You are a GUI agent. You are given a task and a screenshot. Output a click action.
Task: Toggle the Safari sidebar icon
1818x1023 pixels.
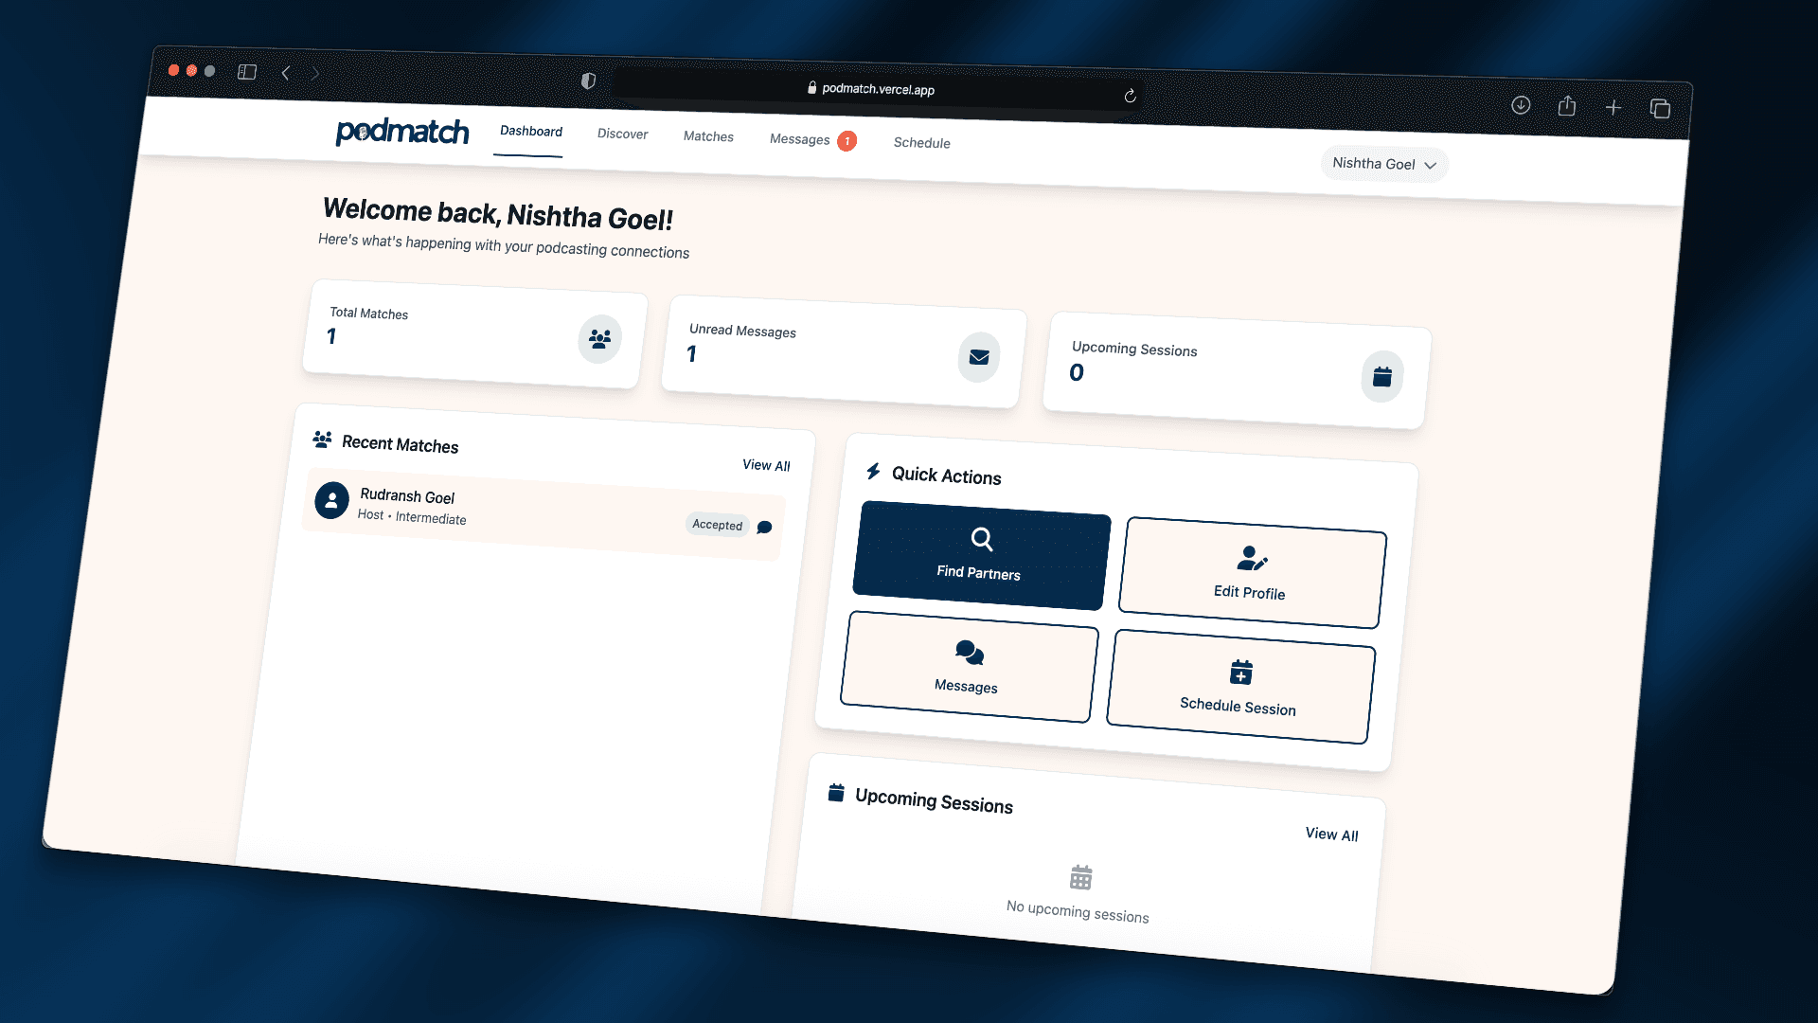pos(247,72)
